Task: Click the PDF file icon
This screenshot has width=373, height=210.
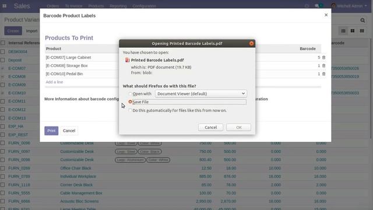Action: pos(127,60)
